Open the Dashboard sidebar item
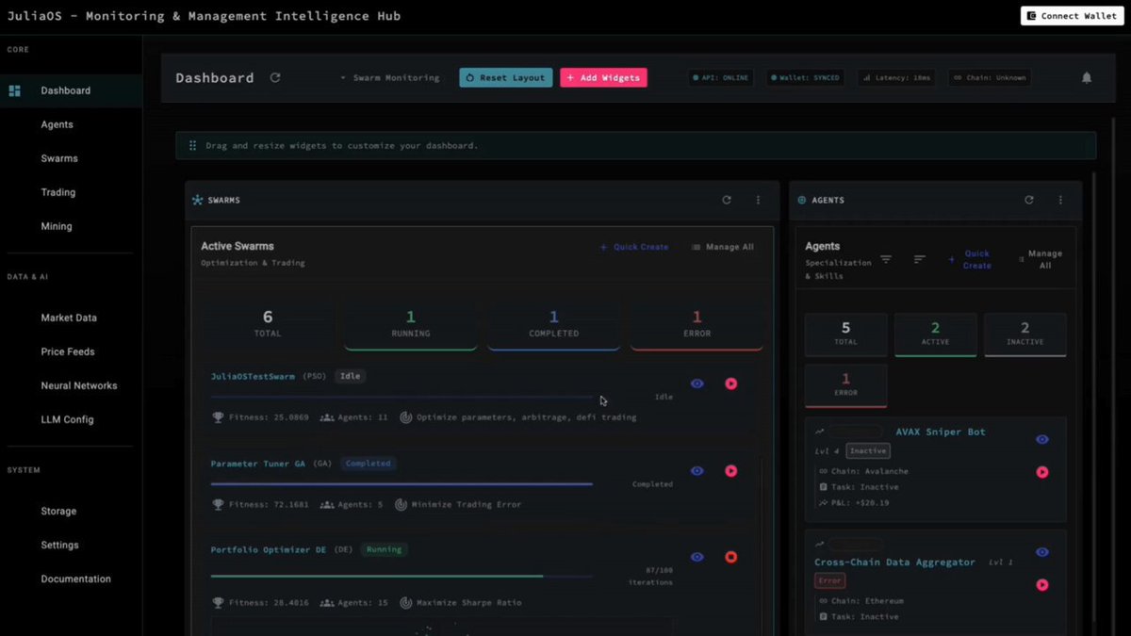Screen dimensions: 1131x636 click(71, 90)
